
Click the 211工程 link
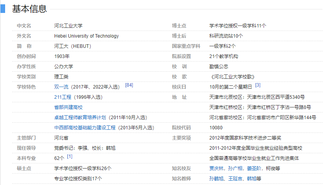point(62,97)
